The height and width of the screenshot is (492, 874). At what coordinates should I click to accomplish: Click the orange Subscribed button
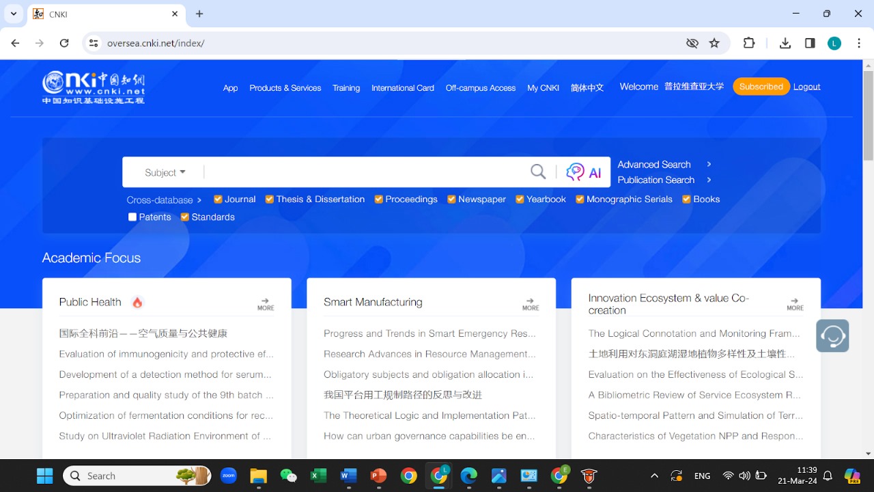click(x=761, y=86)
